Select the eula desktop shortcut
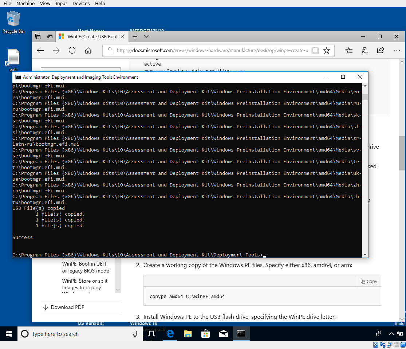This screenshot has width=406, height=349. pos(13,60)
